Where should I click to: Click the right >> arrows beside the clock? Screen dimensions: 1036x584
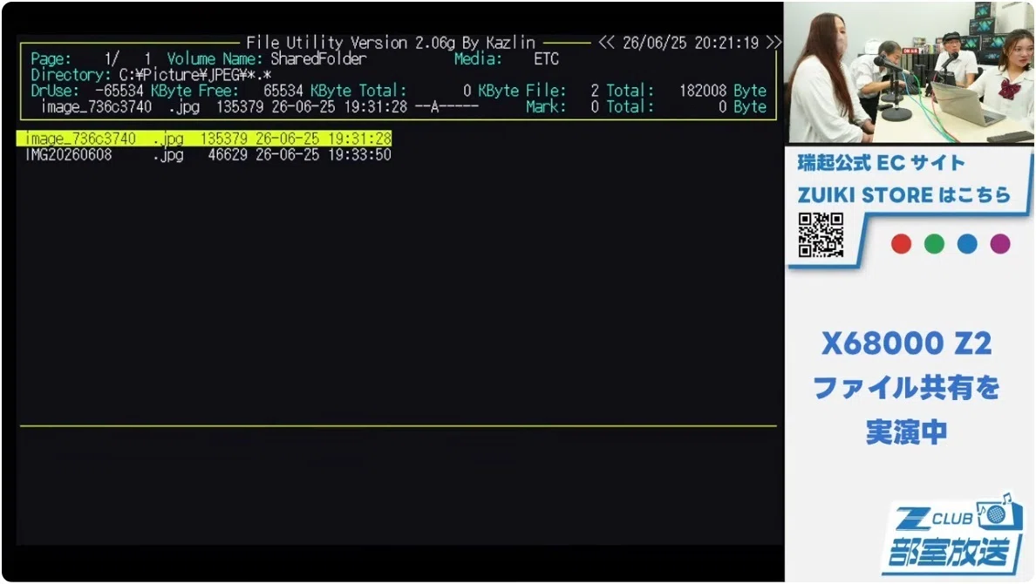click(x=774, y=43)
